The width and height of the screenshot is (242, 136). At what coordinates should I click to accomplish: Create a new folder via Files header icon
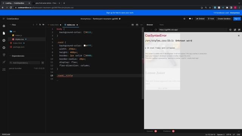43,25
